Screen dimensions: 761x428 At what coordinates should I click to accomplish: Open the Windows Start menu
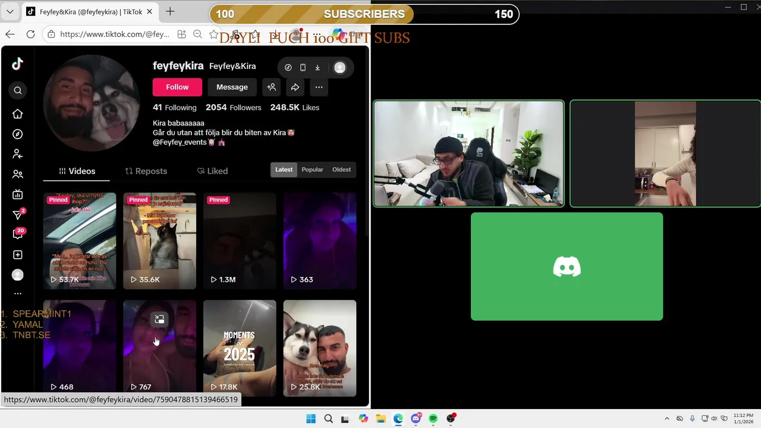point(311,418)
